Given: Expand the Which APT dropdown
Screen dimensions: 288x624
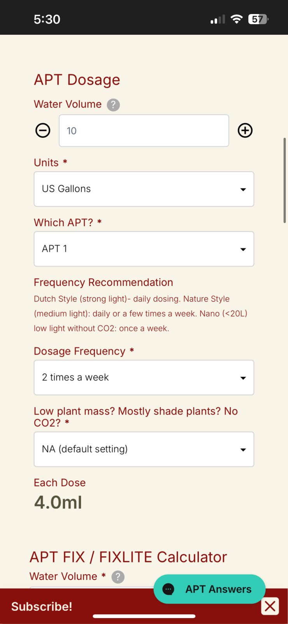Looking at the screenshot, I should click(x=144, y=249).
